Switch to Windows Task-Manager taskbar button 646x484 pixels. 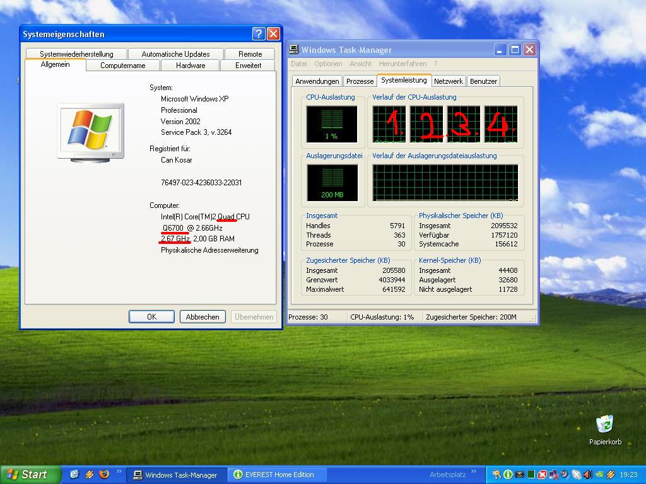click(176, 475)
